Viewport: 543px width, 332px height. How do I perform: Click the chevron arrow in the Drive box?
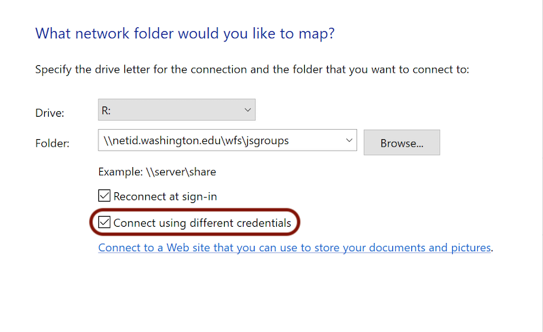[x=248, y=110]
